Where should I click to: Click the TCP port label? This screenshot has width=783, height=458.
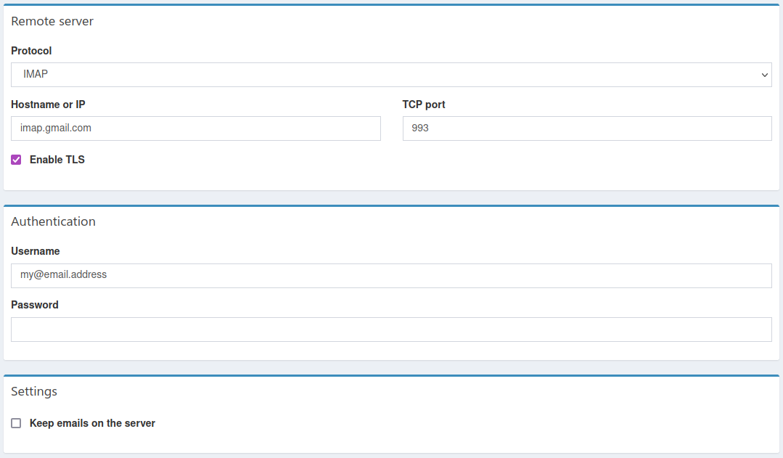(424, 105)
